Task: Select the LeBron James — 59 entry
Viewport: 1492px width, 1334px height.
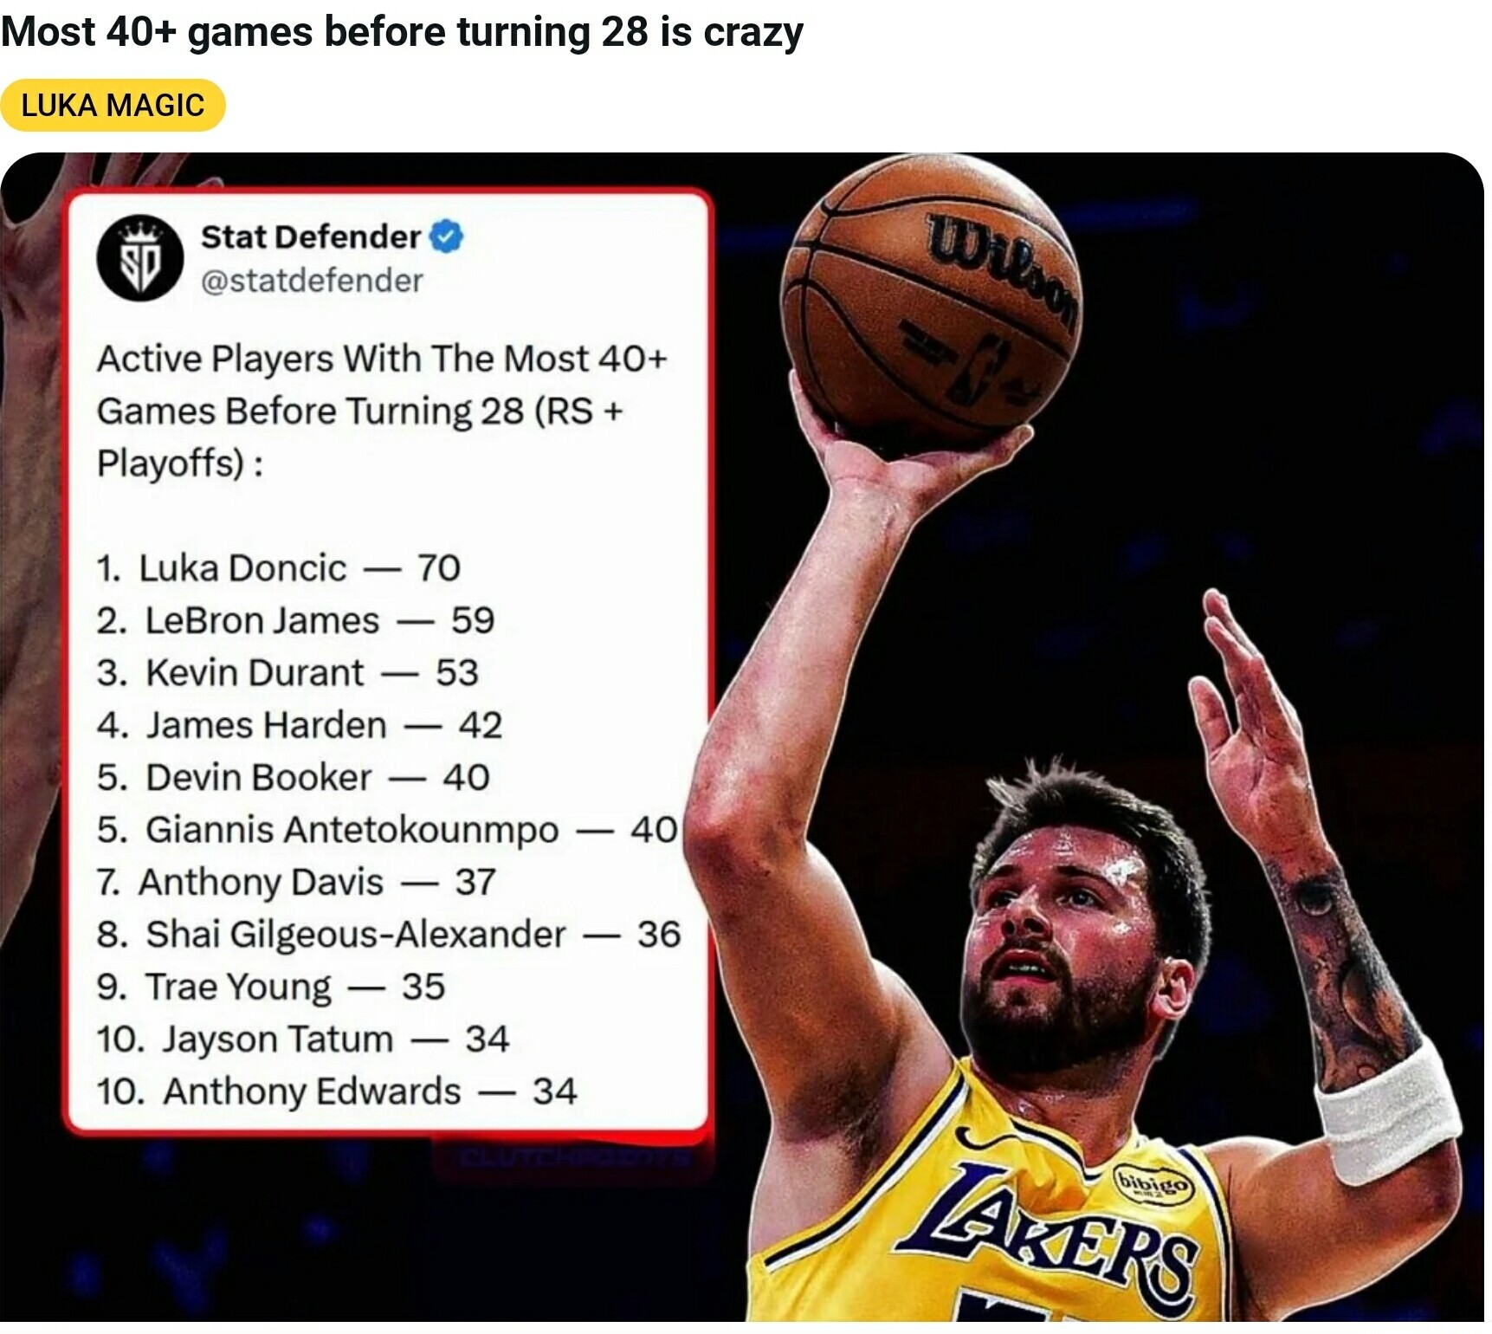Action: pos(295,621)
